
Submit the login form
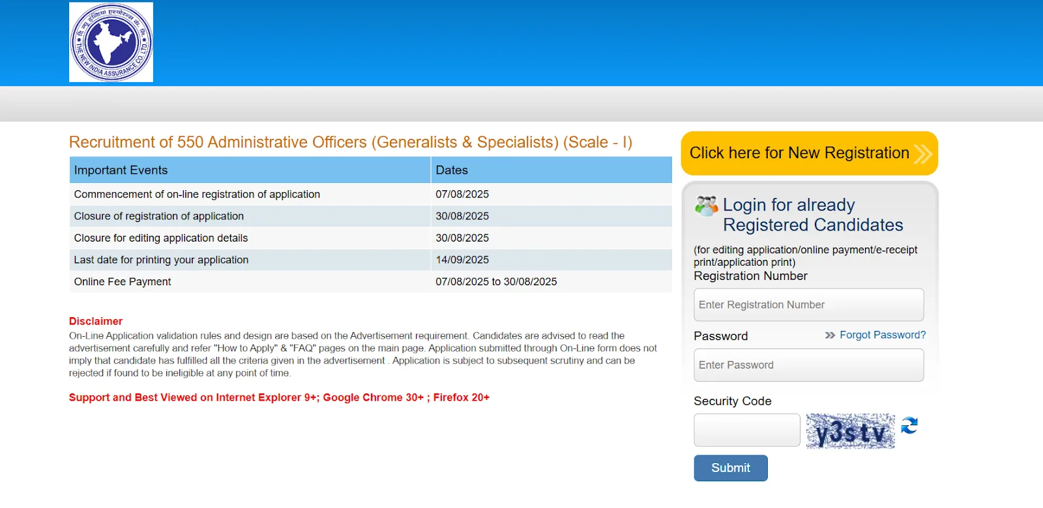(x=731, y=468)
